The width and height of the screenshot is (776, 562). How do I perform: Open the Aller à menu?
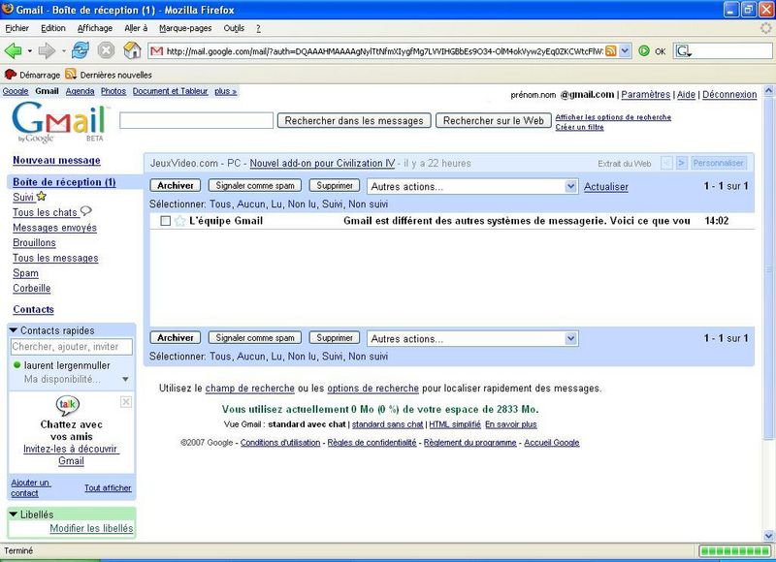pyautogui.click(x=136, y=28)
